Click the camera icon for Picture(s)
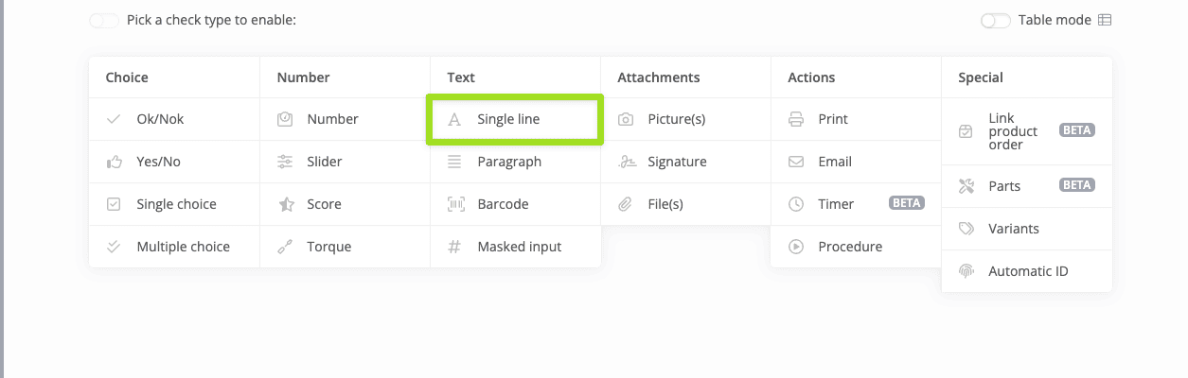The height and width of the screenshot is (378, 1188). pos(626,119)
